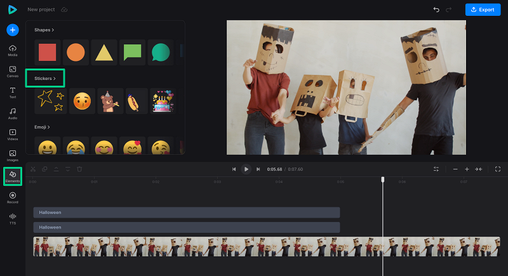Add the birthday cake sticker
508x276 pixels.
click(163, 101)
